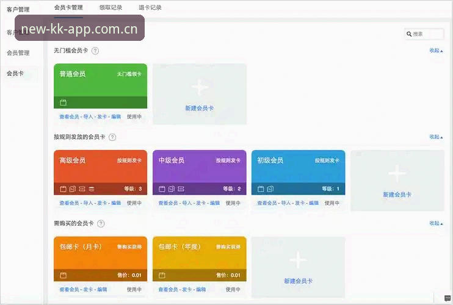Screen dimensions: 453x305
Task: Click 发卡 under 普通会员 card
Action: [x=102, y=117]
